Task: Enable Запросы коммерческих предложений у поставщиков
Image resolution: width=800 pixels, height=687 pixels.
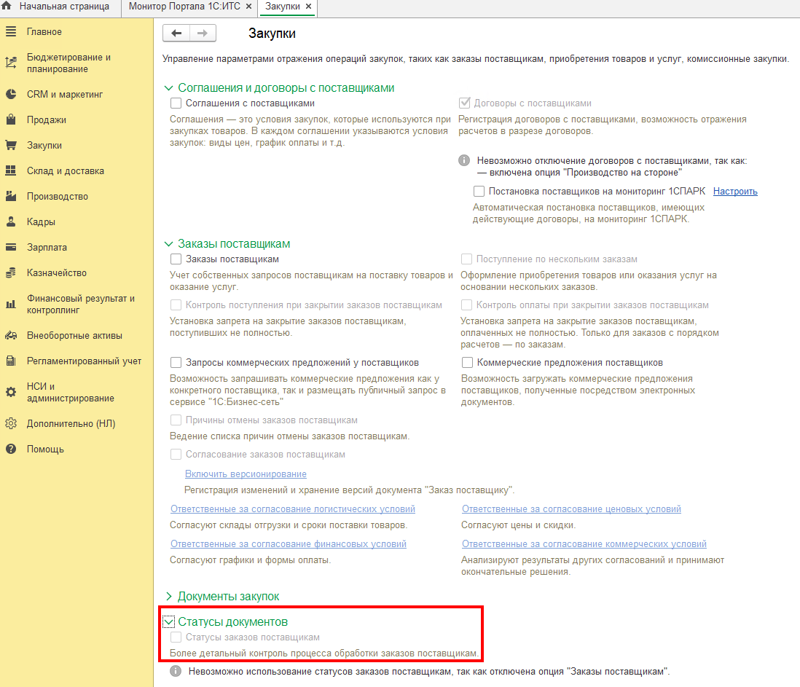Action: point(176,363)
